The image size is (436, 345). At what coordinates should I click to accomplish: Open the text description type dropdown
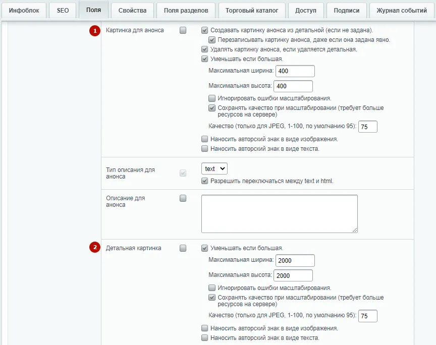tap(214, 169)
